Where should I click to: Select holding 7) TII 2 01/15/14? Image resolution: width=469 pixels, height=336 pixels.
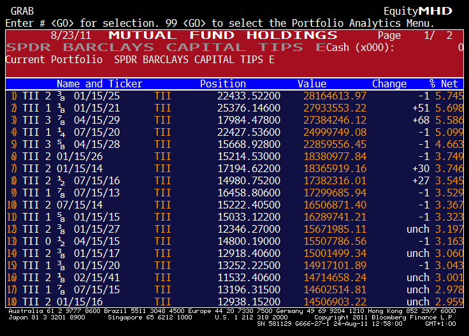pyautogui.click(x=234, y=169)
